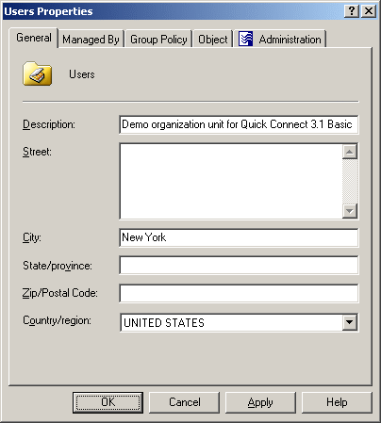This screenshot has width=381, height=423.
Task: Click the Cancel button
Action: click(184, 402)
